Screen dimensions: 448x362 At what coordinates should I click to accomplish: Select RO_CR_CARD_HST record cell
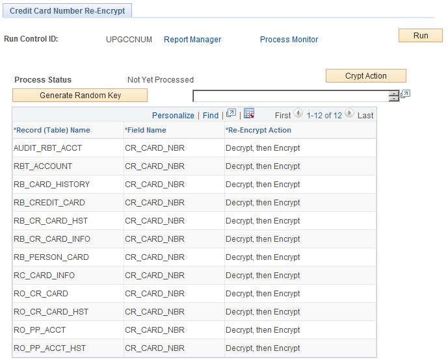point(68,312)
